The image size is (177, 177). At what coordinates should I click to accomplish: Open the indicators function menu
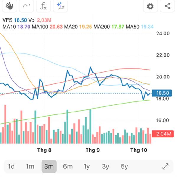[43, 6]
